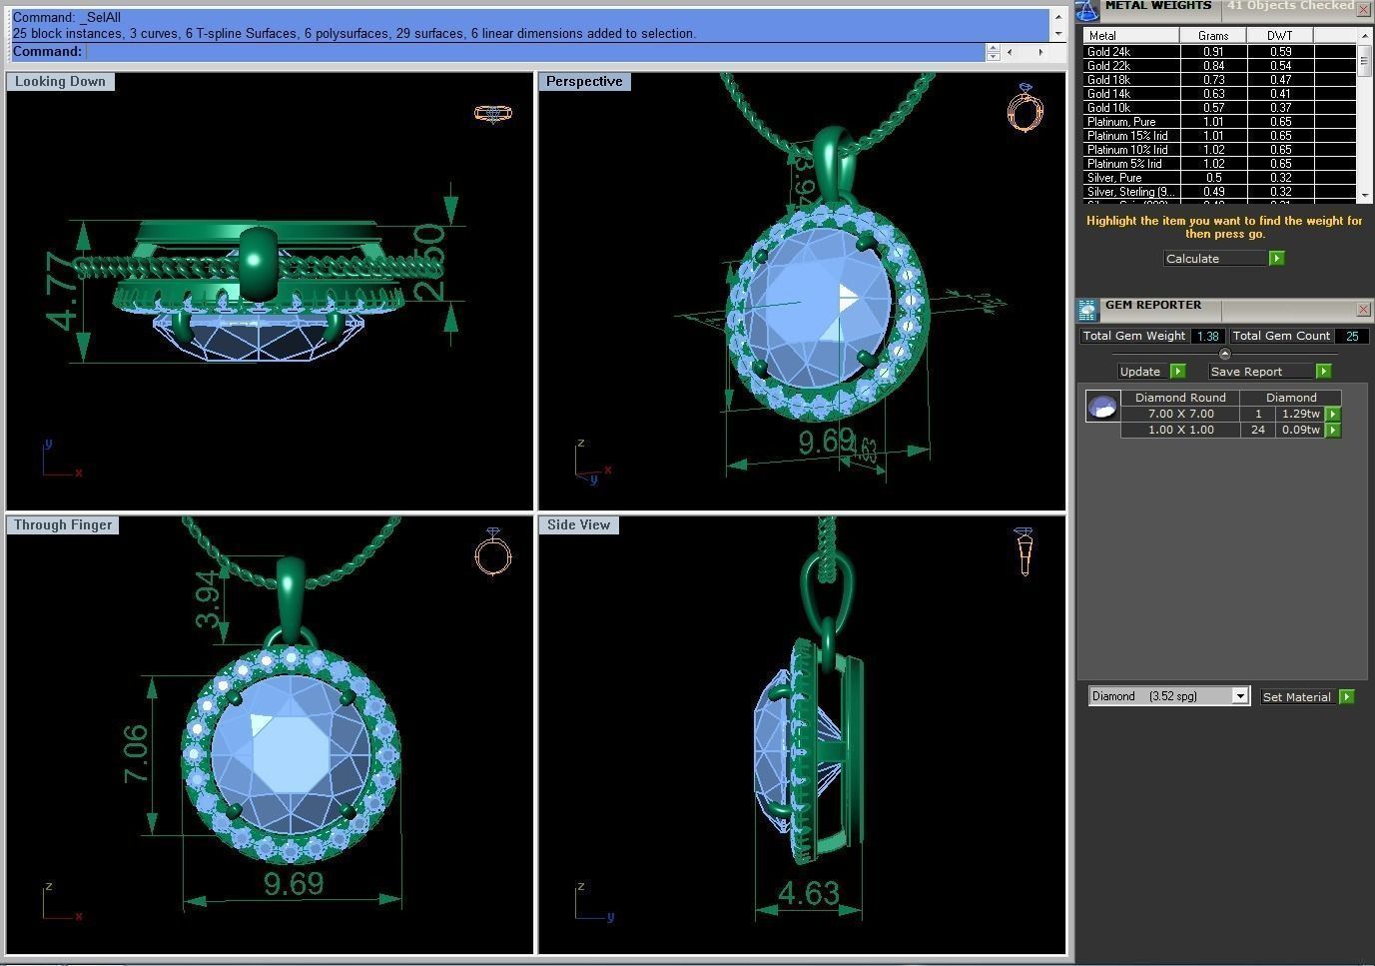The height and width of the screenshot is (966, 1375).
Task: Click the Set Material button
Action: [1306, 697]
